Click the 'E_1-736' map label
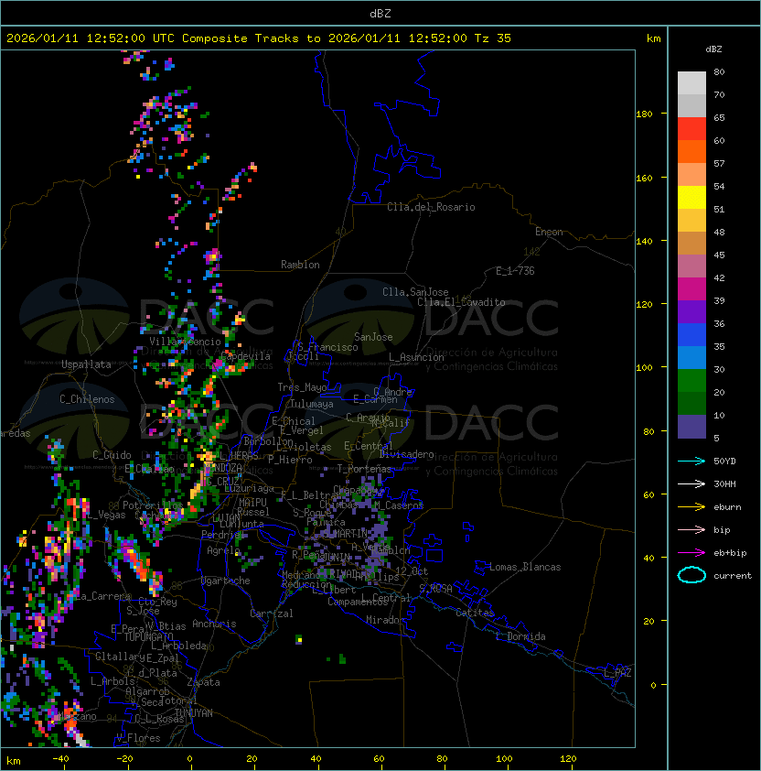 (515, 271)
